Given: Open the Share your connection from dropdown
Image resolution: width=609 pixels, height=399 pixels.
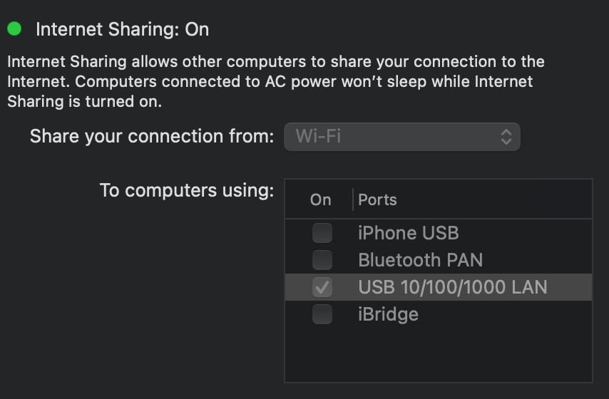Looking at the screenshot, I should 401,137.
